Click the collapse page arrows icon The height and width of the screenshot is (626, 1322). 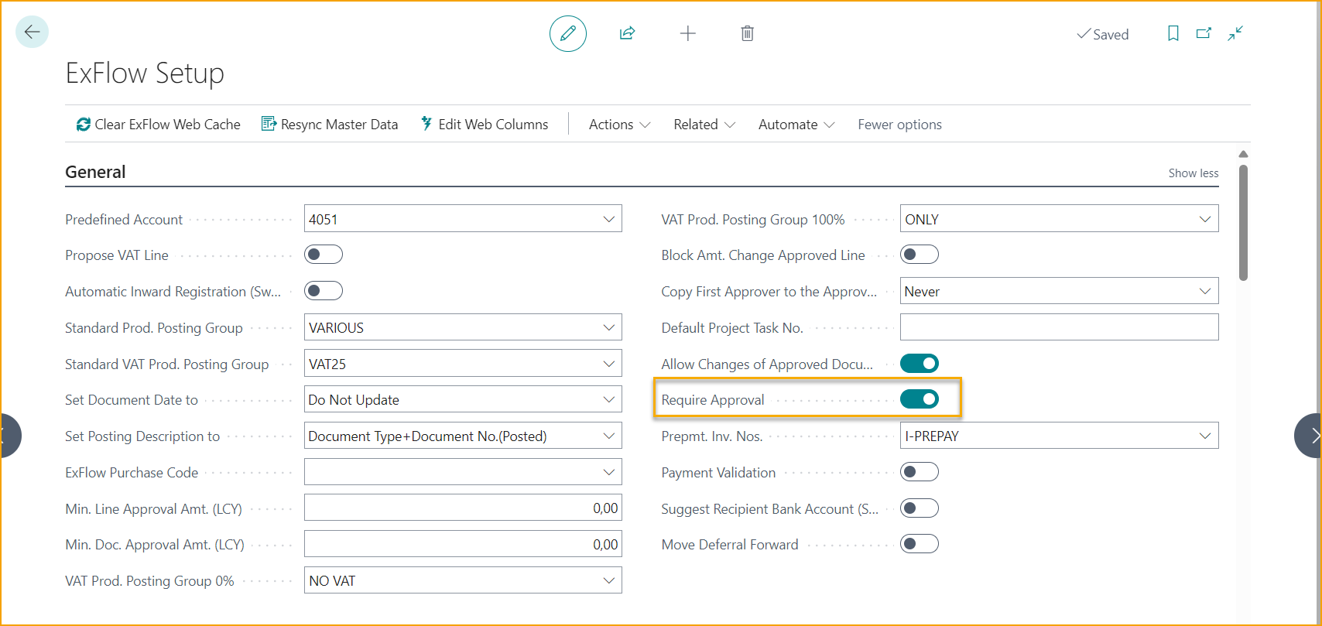(x=1235, y=33)
